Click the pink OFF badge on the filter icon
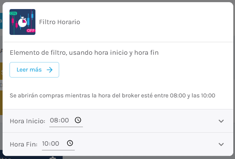The height and width of the screenshot is (159, 235). [x=31, y=31]
